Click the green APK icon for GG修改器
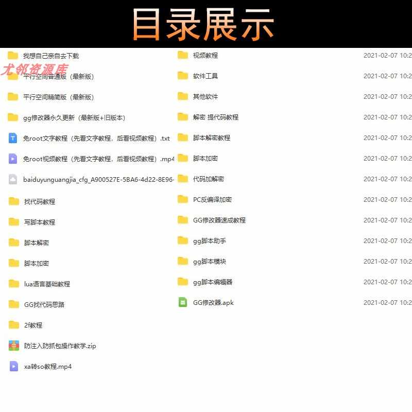Screen dimensions: 412x412 (182, 302)
